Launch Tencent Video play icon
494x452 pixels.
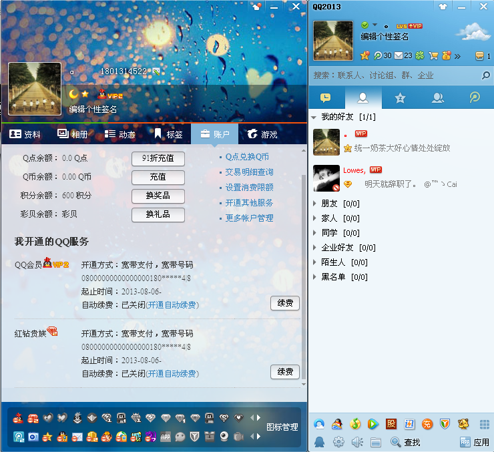373,424
